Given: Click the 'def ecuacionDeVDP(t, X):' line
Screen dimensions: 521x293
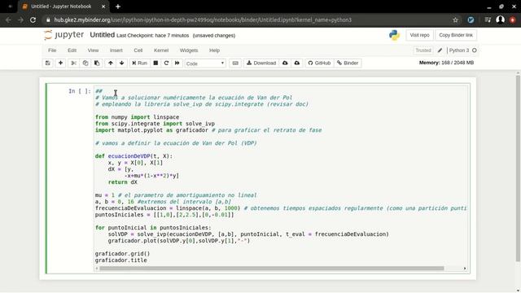Looking at the screenshot, I should coord(134,156).
